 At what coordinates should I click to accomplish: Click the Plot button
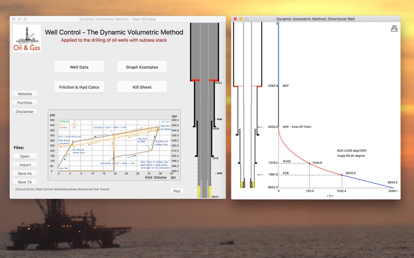point(177,191)
